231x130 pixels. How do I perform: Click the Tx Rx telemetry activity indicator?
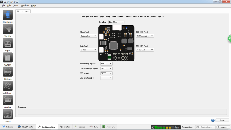click(166, 127)
